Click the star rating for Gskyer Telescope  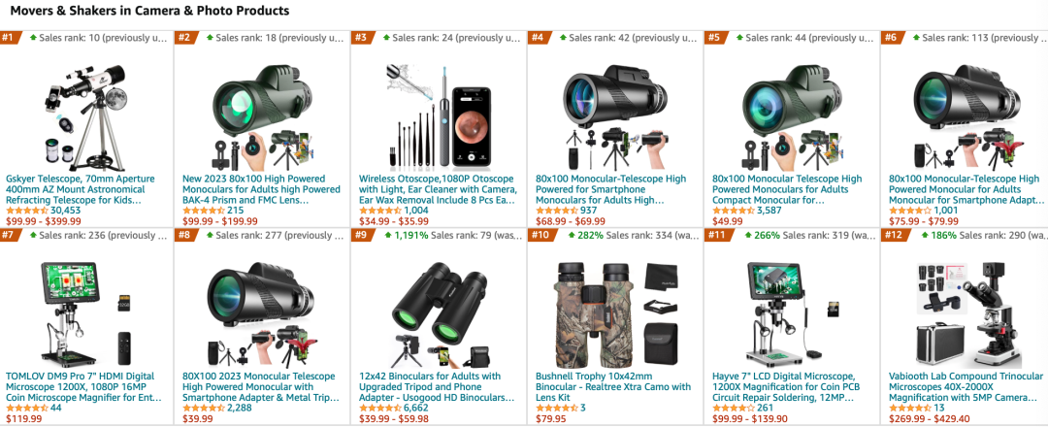coord(27,211)
